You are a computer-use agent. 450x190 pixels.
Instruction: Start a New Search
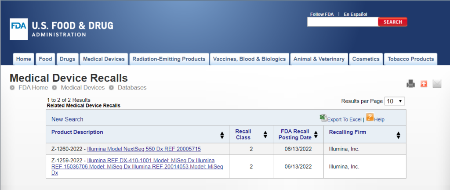67,119
